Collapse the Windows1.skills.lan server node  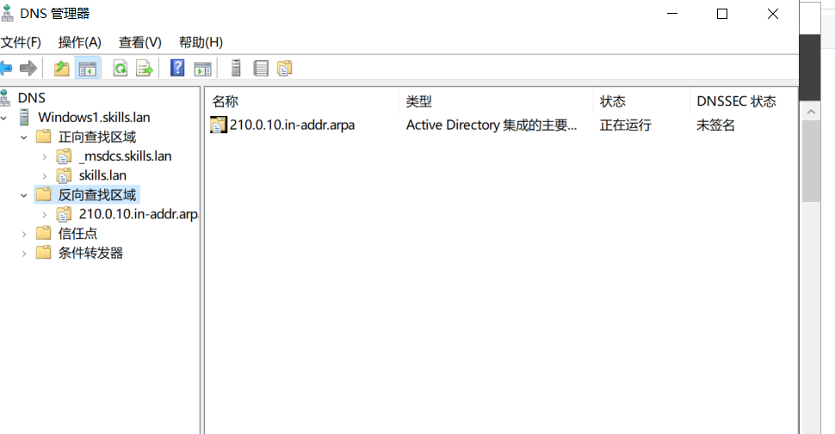click(7, 118)
